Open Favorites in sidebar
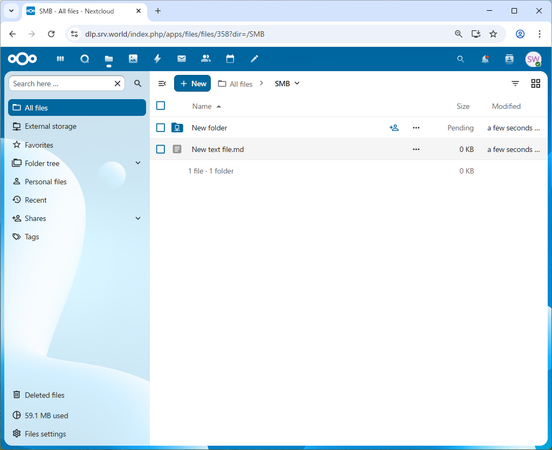Image resolution: width=552 pixels, height=450 pixels. (x=77, y=145)
